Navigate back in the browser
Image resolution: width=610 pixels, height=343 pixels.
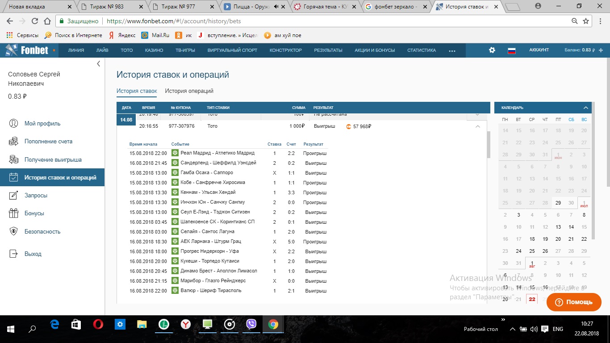coord(10,21)
